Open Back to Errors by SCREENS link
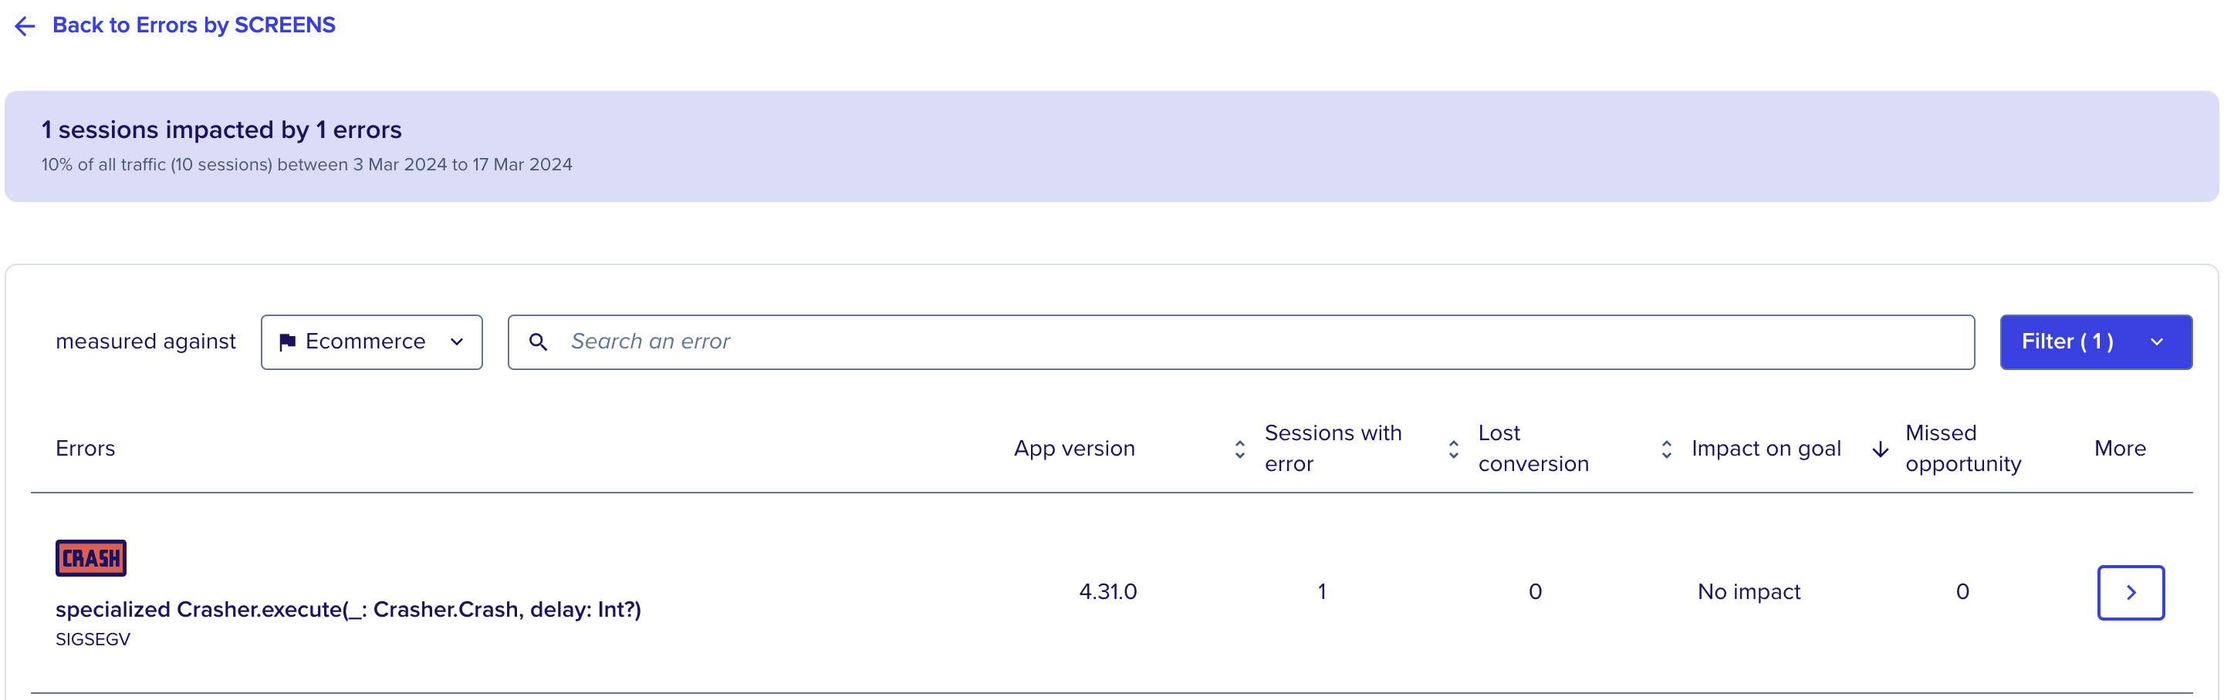Viewport: 2224px width, 700px height. coord(194,25)
